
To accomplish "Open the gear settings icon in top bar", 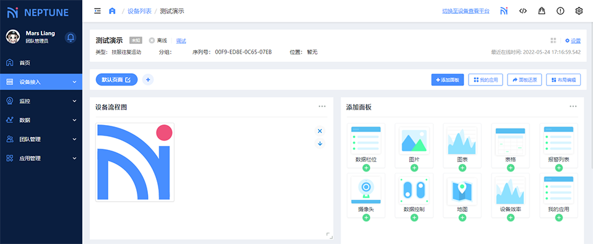I will coord(579,11).
